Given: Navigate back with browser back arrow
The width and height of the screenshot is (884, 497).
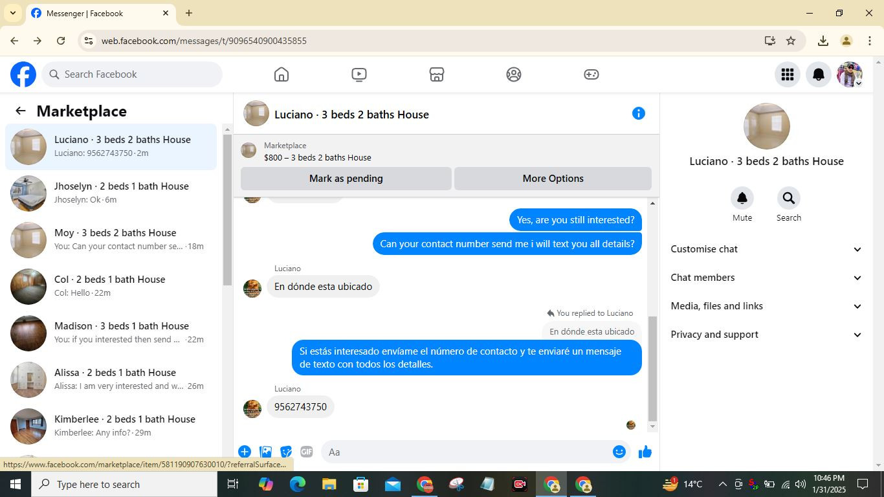Looking at the screenshot, I should 14,41.
